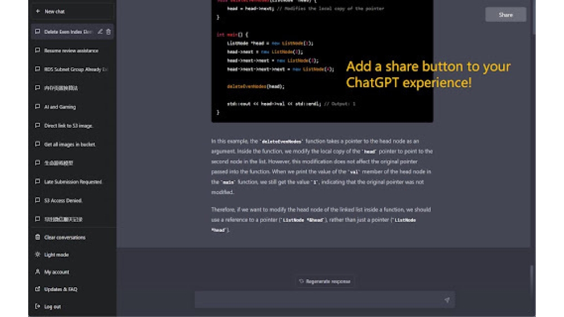Click the chat bubble icon beside Direct link to S3 image

click(x=37, y=126)
